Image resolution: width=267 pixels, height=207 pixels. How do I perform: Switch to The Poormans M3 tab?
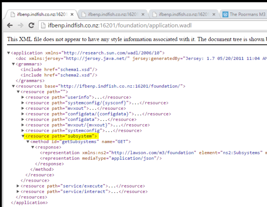click(x=246, y=14)
